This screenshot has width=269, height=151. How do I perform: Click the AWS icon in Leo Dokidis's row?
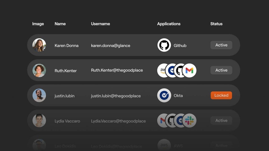click(164, 145)
